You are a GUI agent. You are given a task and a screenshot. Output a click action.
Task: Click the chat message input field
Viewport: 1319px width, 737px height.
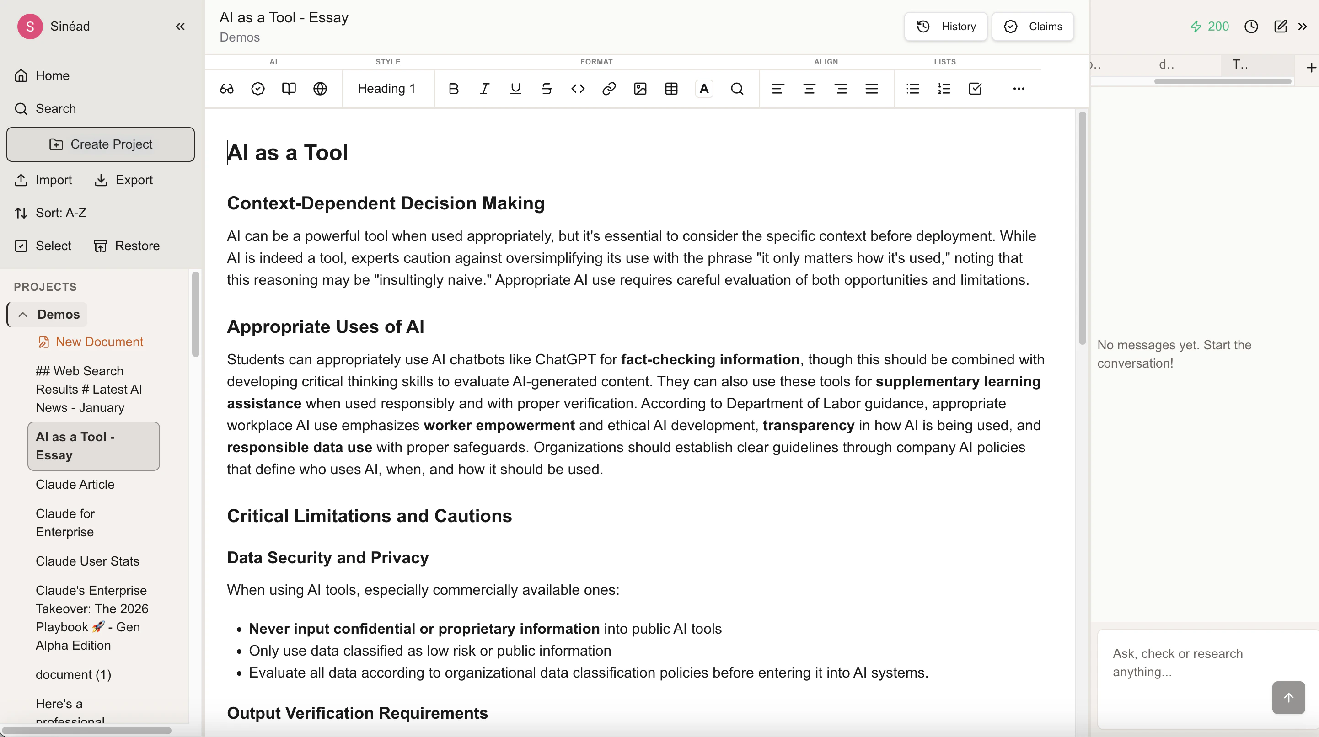tap(1183, 663)
